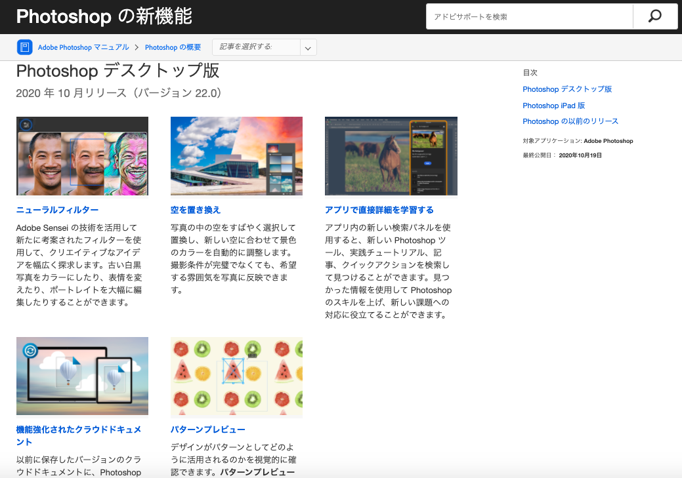The width and height of the screenshot is (682, 478).
Task: Click the Adobe Photoshop manual book icon
Action: click(x=25, y=47)
